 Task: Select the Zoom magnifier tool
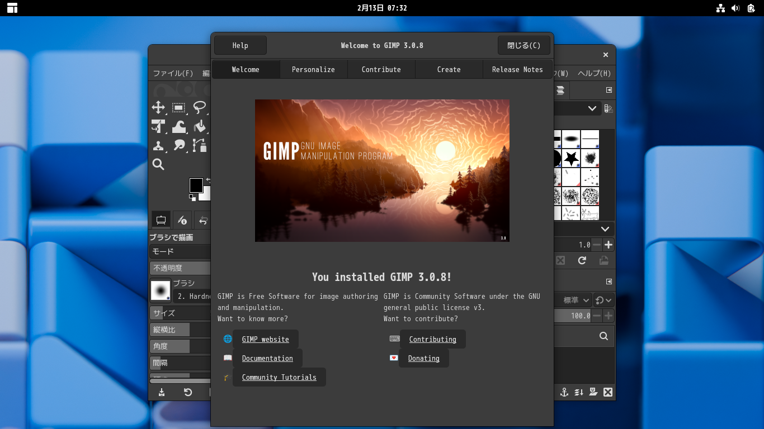pos(158,164)
